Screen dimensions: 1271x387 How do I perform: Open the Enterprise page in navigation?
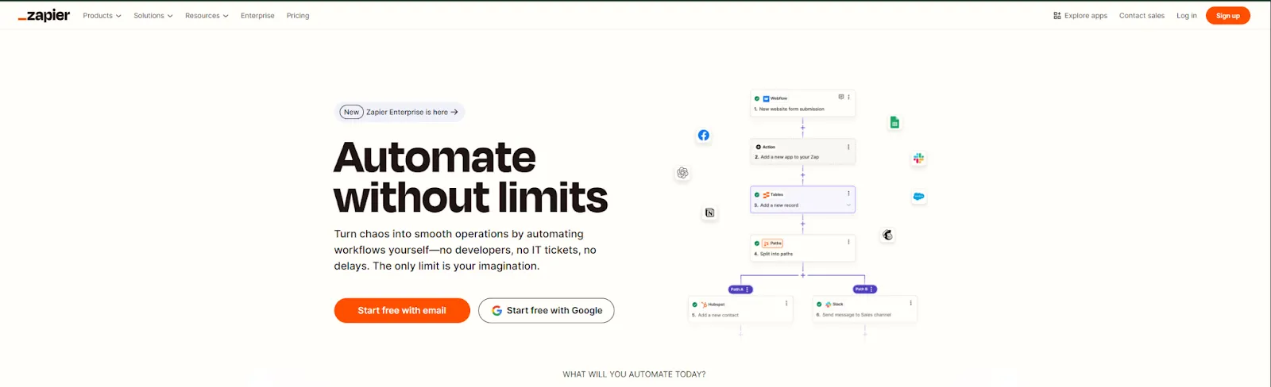(257, 16)
